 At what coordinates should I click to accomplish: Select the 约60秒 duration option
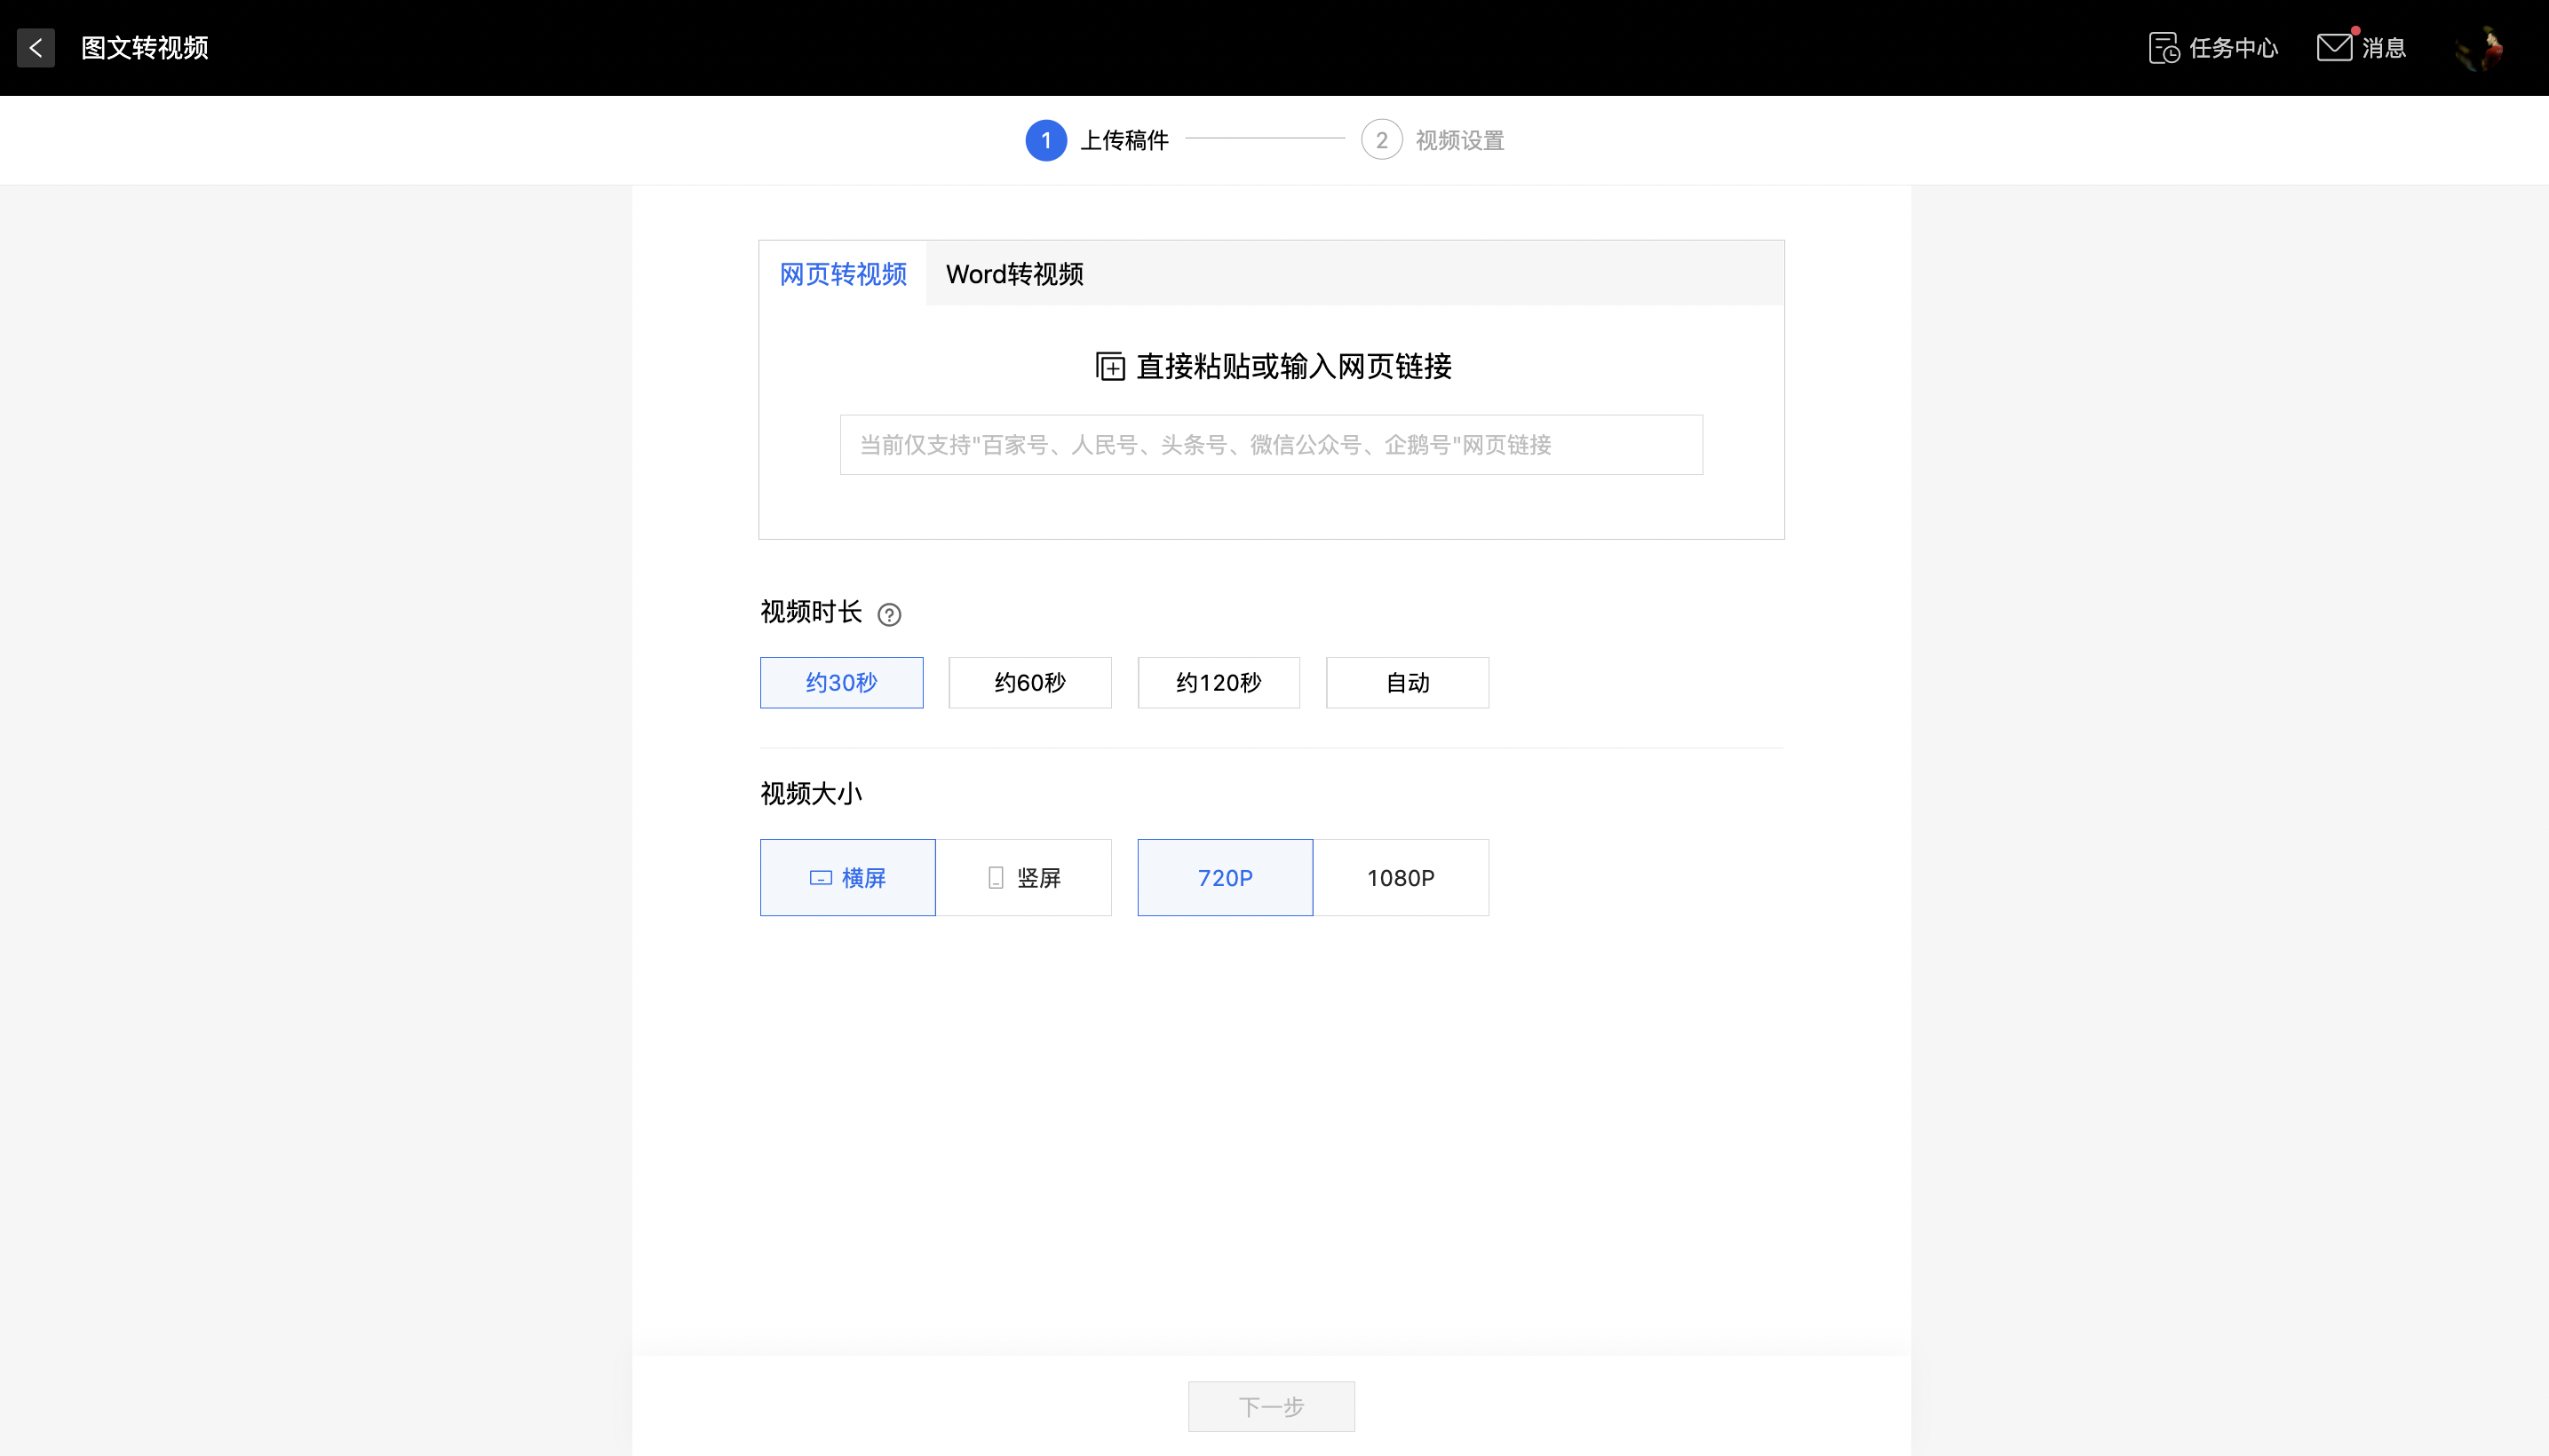tap(1030, 683)
